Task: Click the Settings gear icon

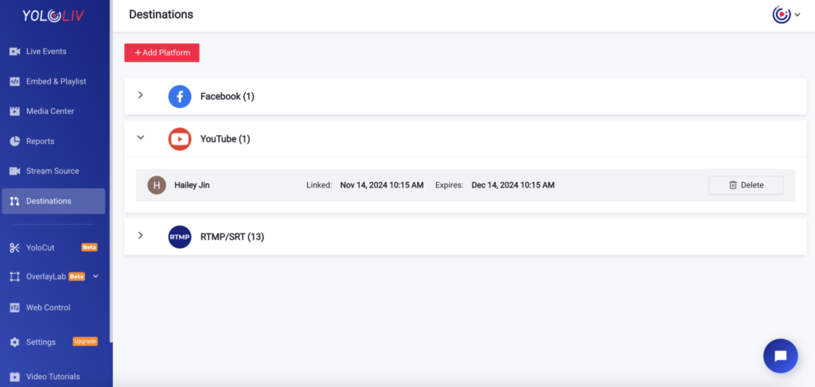Action: coord(14,342)
